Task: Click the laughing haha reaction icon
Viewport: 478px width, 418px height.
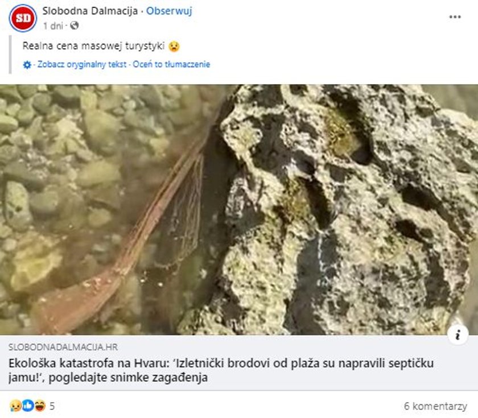Action: [40, 406]
